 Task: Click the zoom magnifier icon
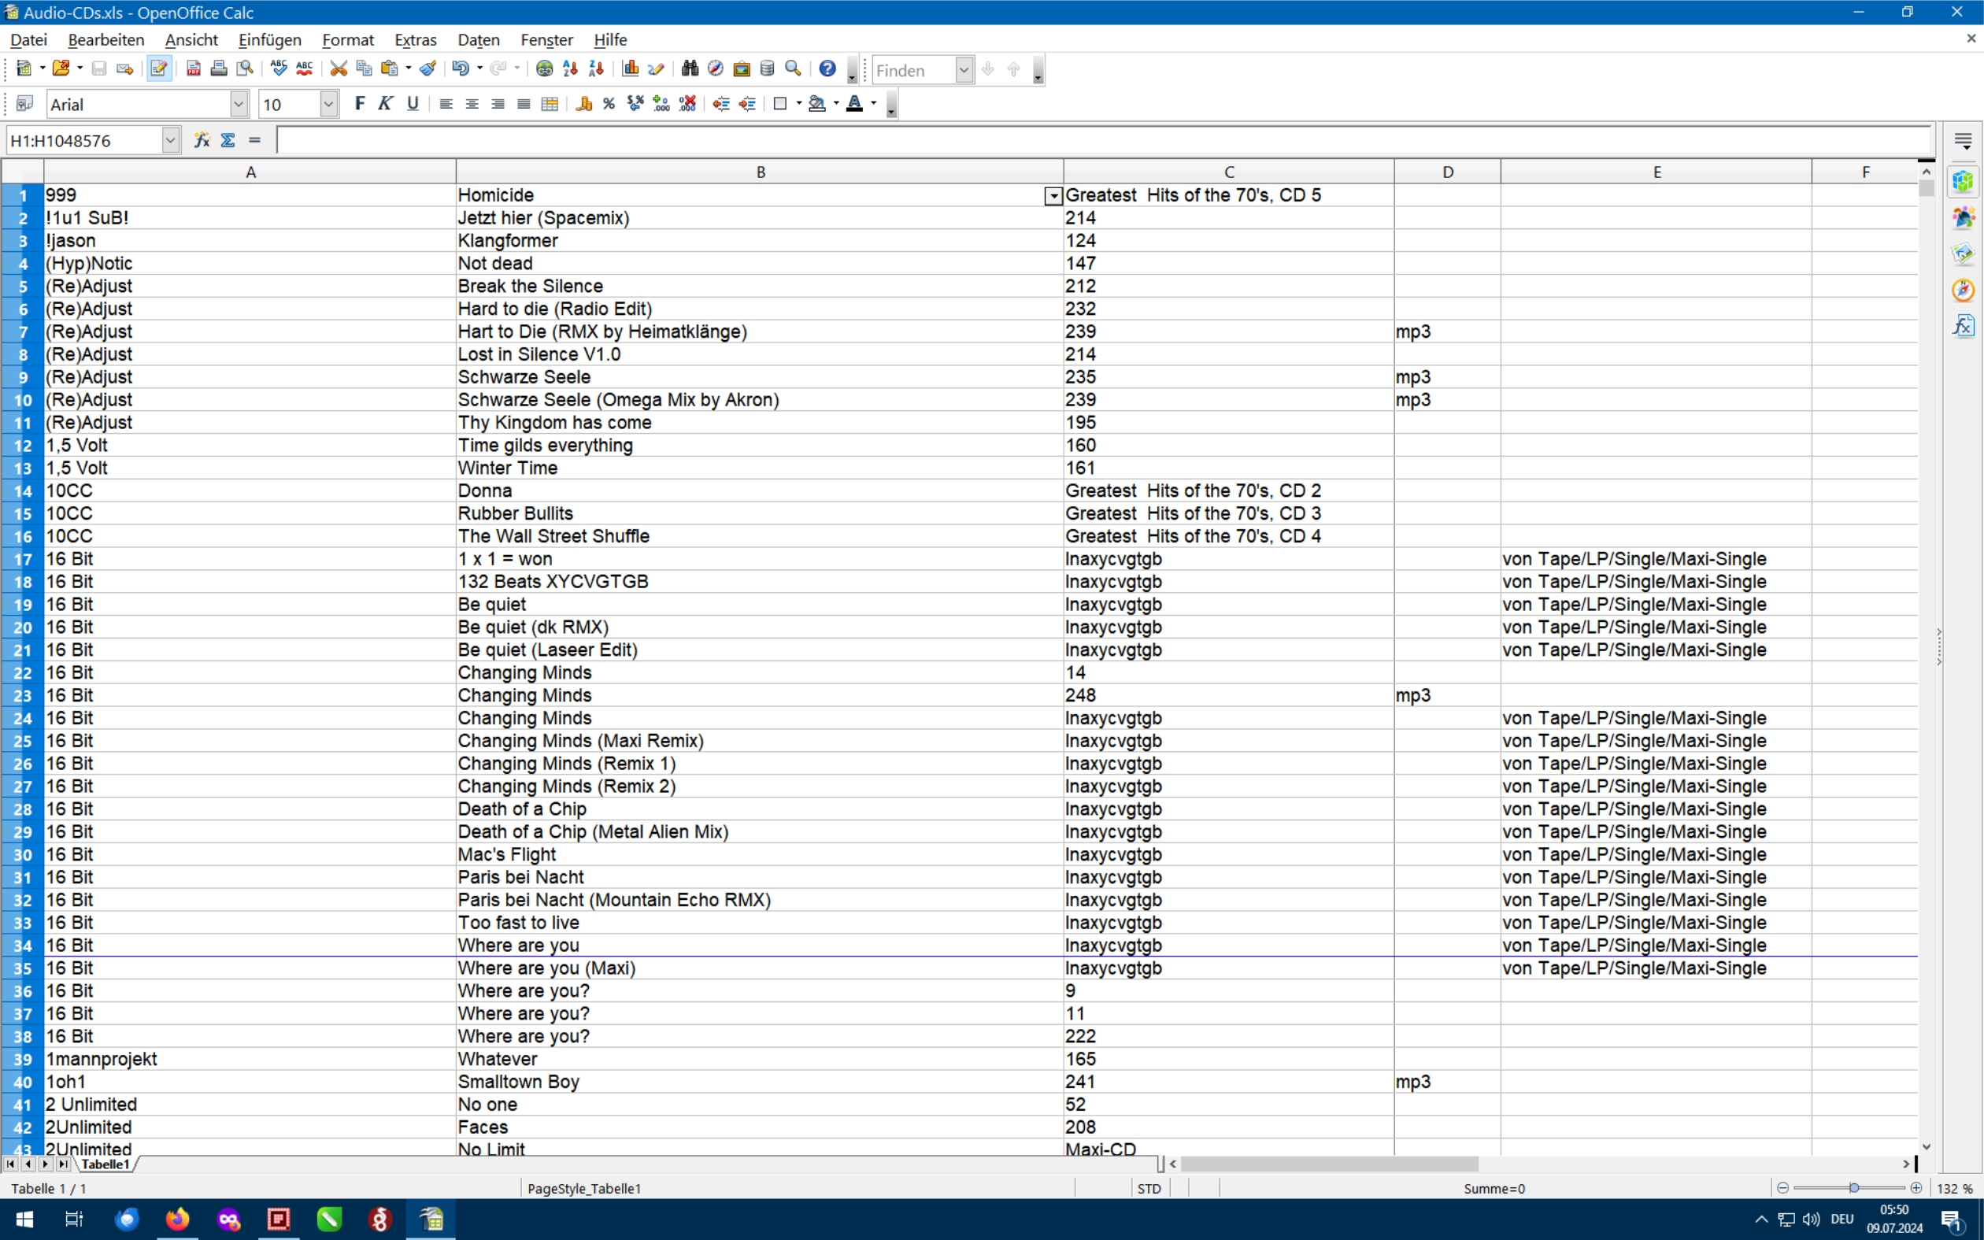(793, 69)
